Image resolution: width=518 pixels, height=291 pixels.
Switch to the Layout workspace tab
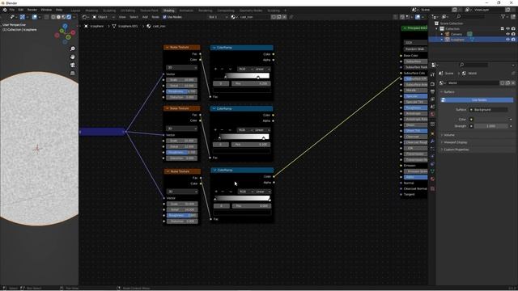[x=75, y=11]
